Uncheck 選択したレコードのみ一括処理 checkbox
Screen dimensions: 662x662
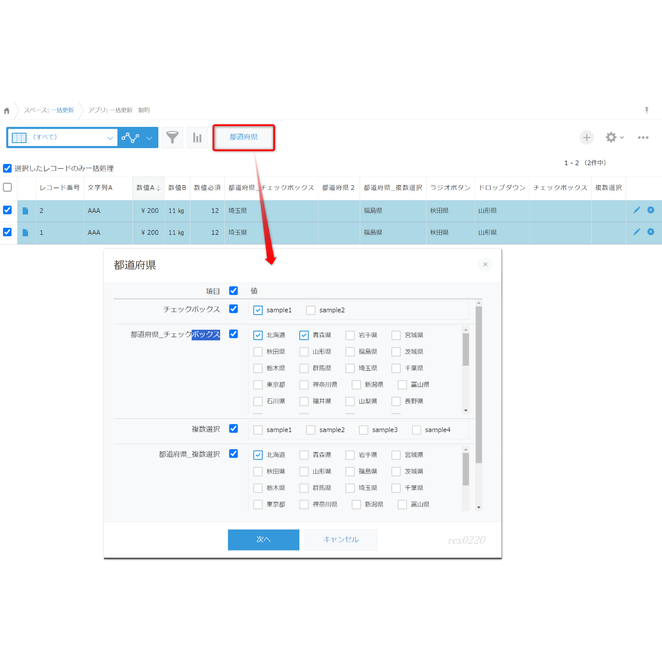click(x=7, y=168)
